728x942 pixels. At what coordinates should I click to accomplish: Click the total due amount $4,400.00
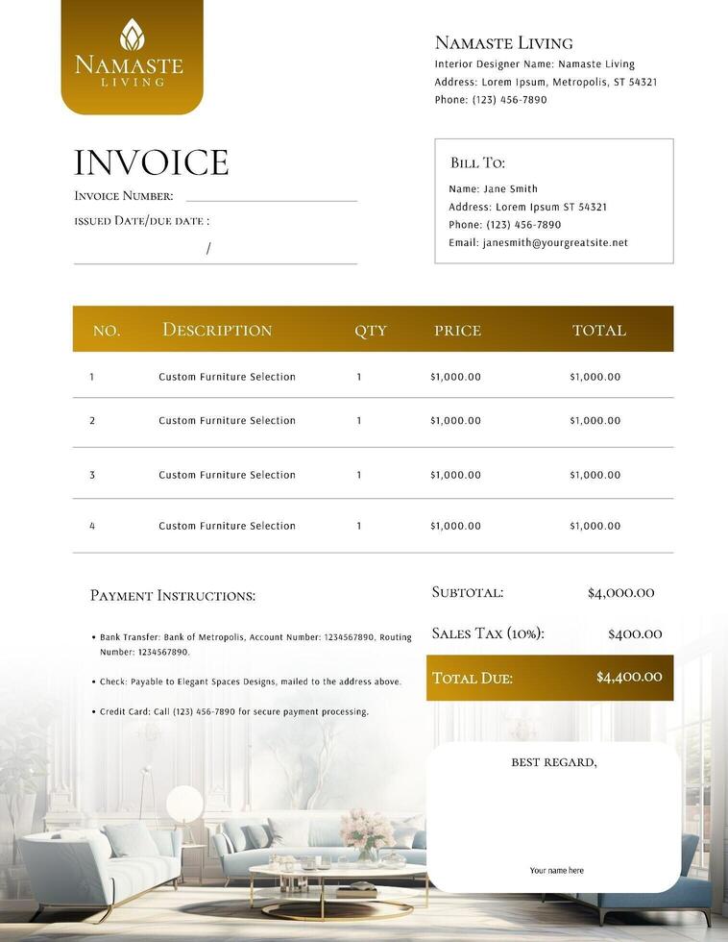click(x=629, y=677)
